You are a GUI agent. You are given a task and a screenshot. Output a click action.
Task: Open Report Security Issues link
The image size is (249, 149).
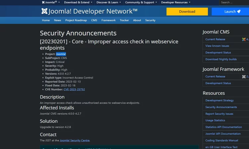pyautogui.click(x=219, y=114)
